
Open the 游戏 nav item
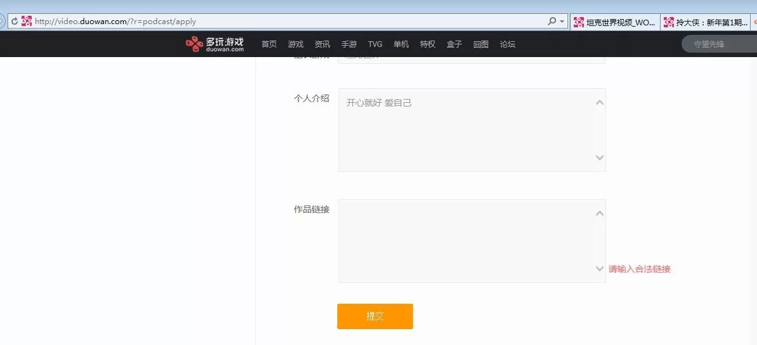(295, 44)
